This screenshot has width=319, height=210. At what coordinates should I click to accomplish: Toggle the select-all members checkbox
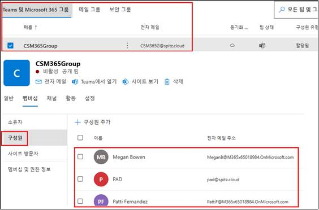[x=80, y=138]
